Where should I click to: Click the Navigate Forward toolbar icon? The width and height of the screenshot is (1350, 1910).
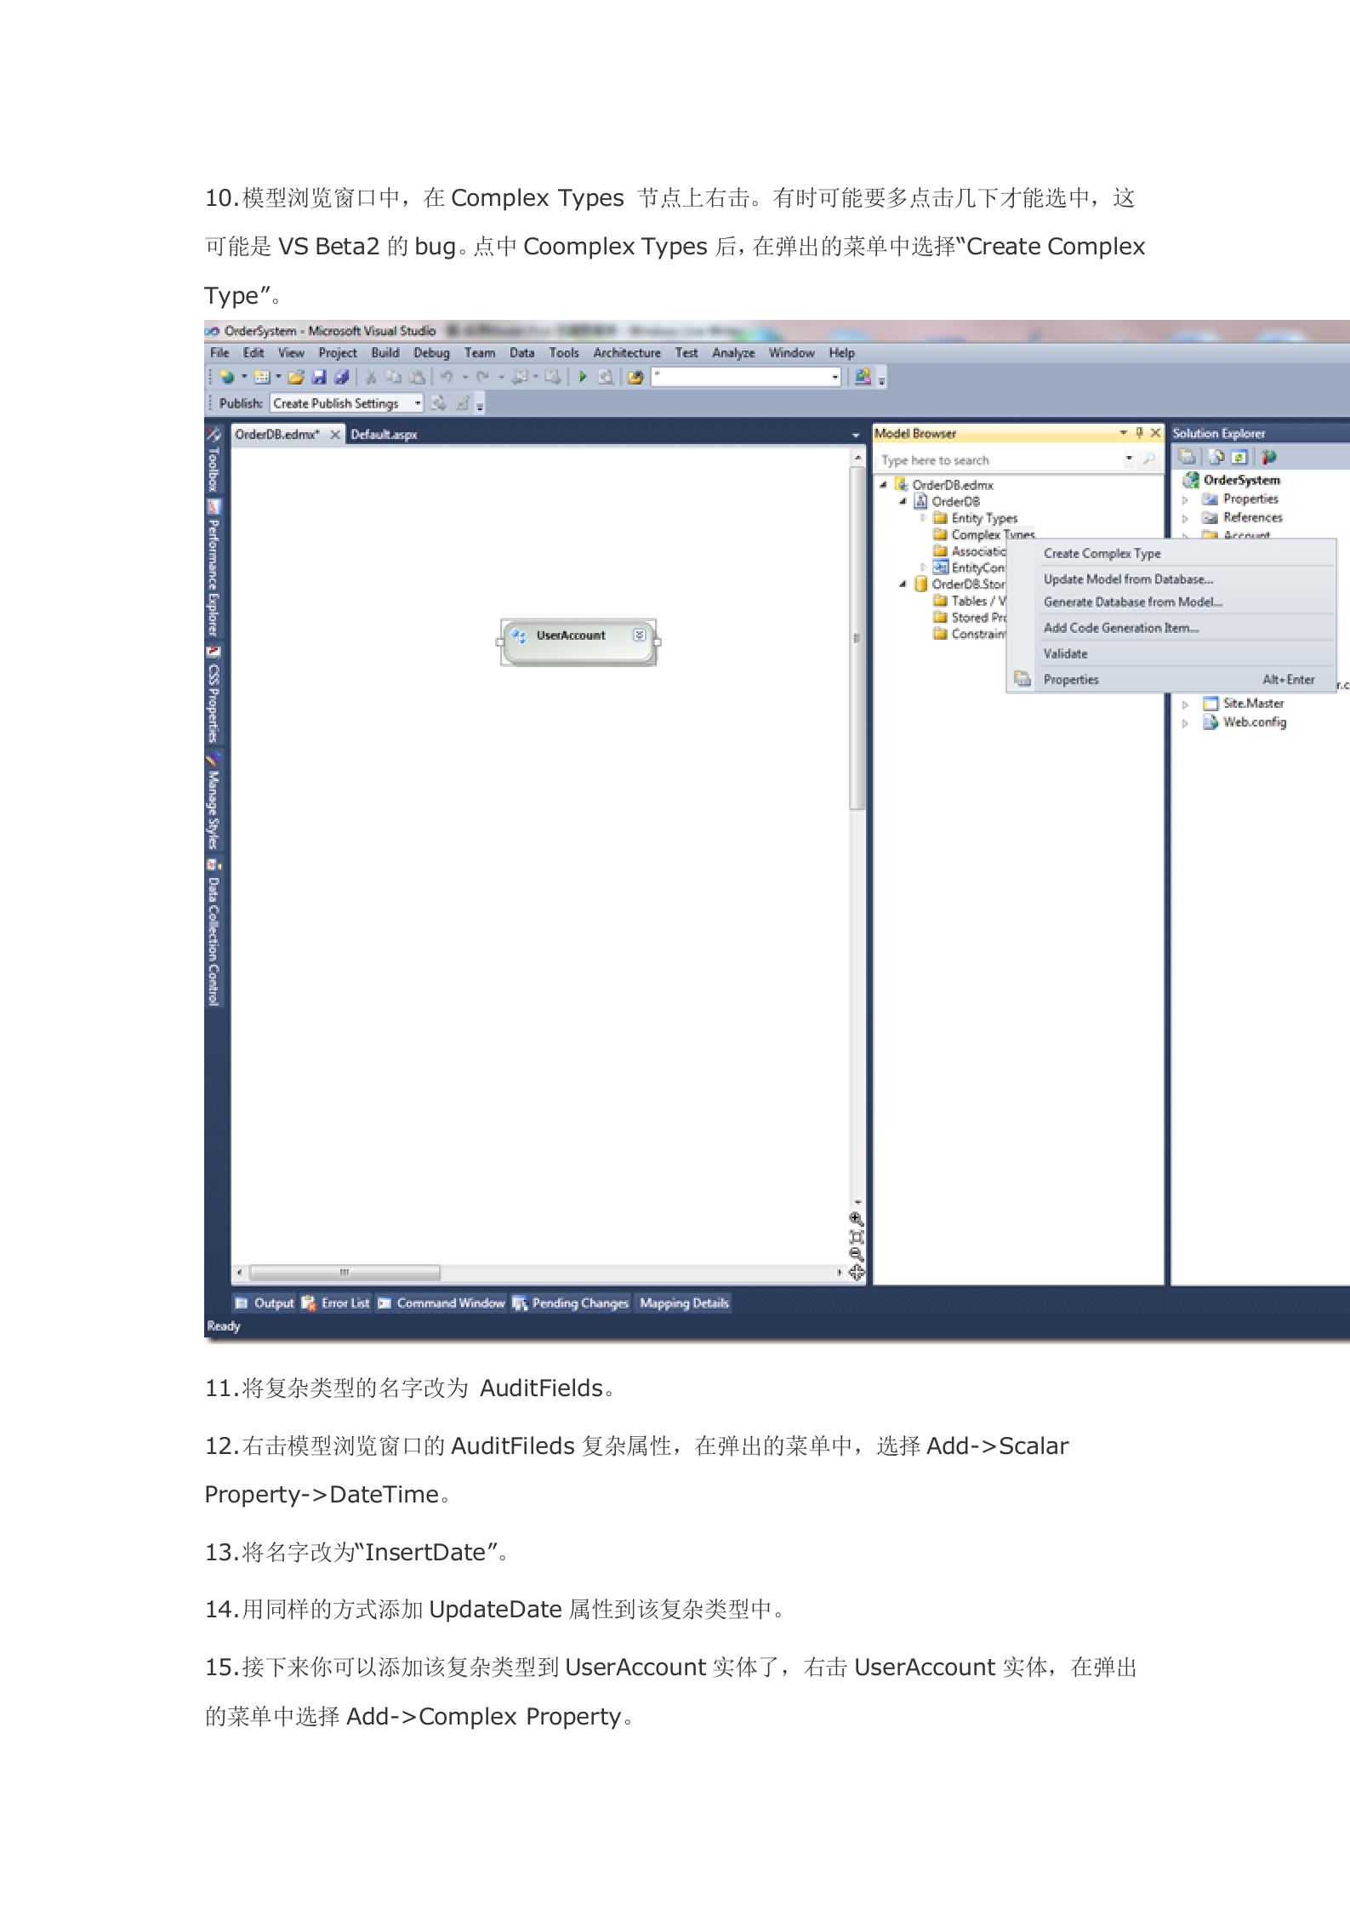pyautogui.click(x=553, y=377)
